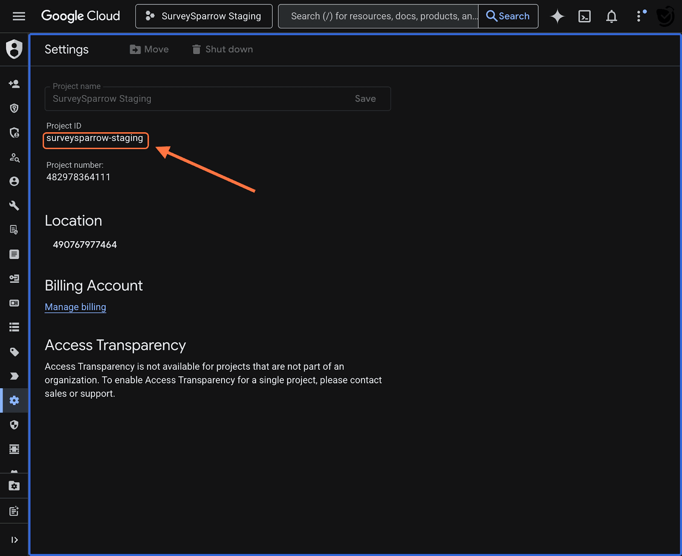The width and height of the screenshot is (682, 556).
Task: Focus the resource search input field
Action: point(379,16)
